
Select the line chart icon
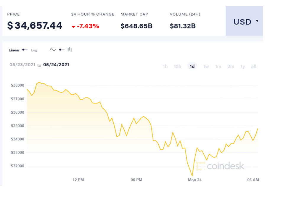tap(53, 50)
